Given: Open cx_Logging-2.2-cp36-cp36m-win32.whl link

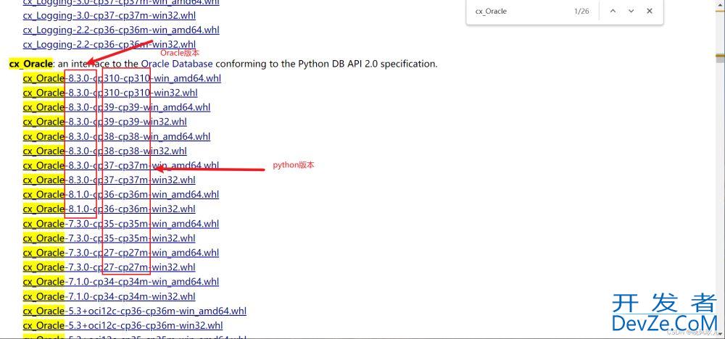Looking at the screenshot, I should (109, 45).
